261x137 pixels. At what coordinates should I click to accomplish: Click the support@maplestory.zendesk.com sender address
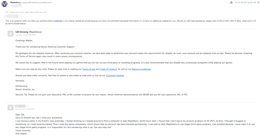coord(37,2)
